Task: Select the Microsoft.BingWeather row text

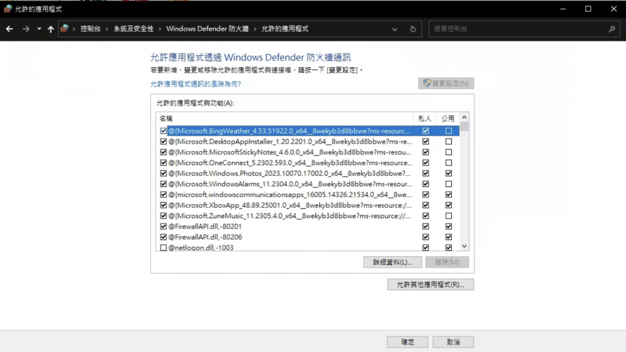Action: coord(289,131)
